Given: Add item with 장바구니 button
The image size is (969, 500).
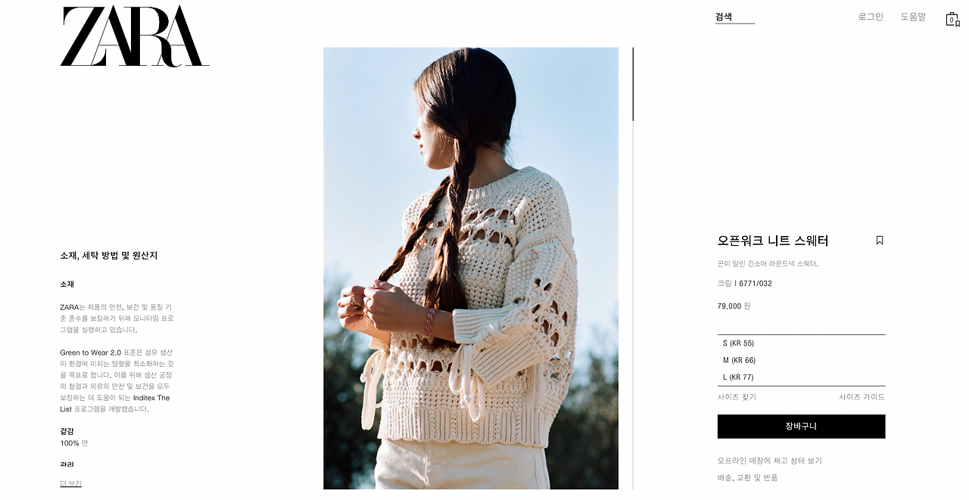Looking at the screenshot, I should pos(801,427).
